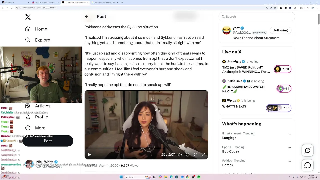320x180 pixels.
Task: Open yeet's profile avatar
Action: coord(227,30)
